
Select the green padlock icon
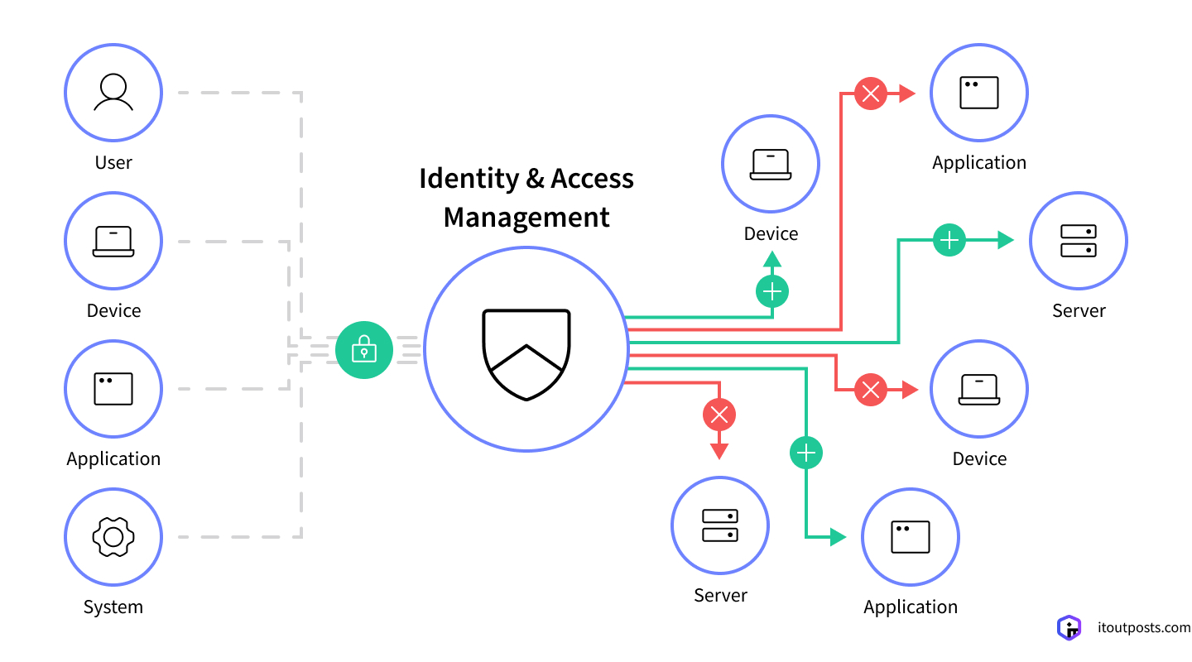coord(364,350)
